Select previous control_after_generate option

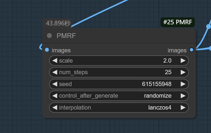55,96
